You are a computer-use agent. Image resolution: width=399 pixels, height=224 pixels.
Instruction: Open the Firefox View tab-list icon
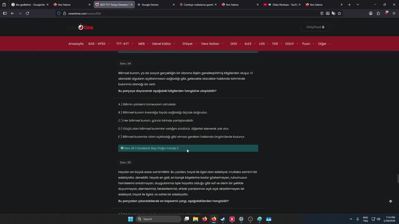point(4,5)
